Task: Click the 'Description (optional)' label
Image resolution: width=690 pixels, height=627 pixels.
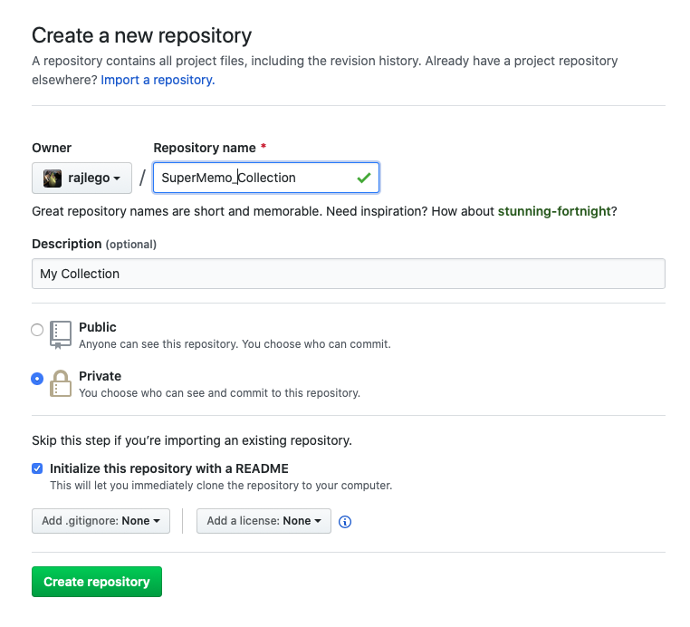Action: (x=94, y=244)
